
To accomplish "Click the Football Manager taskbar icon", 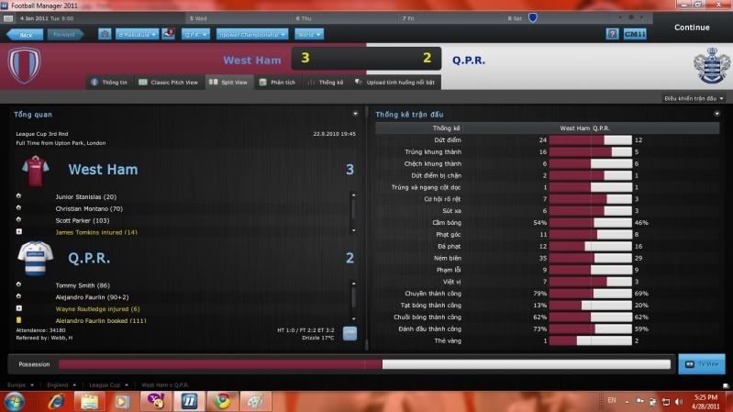I will [189, 402].
